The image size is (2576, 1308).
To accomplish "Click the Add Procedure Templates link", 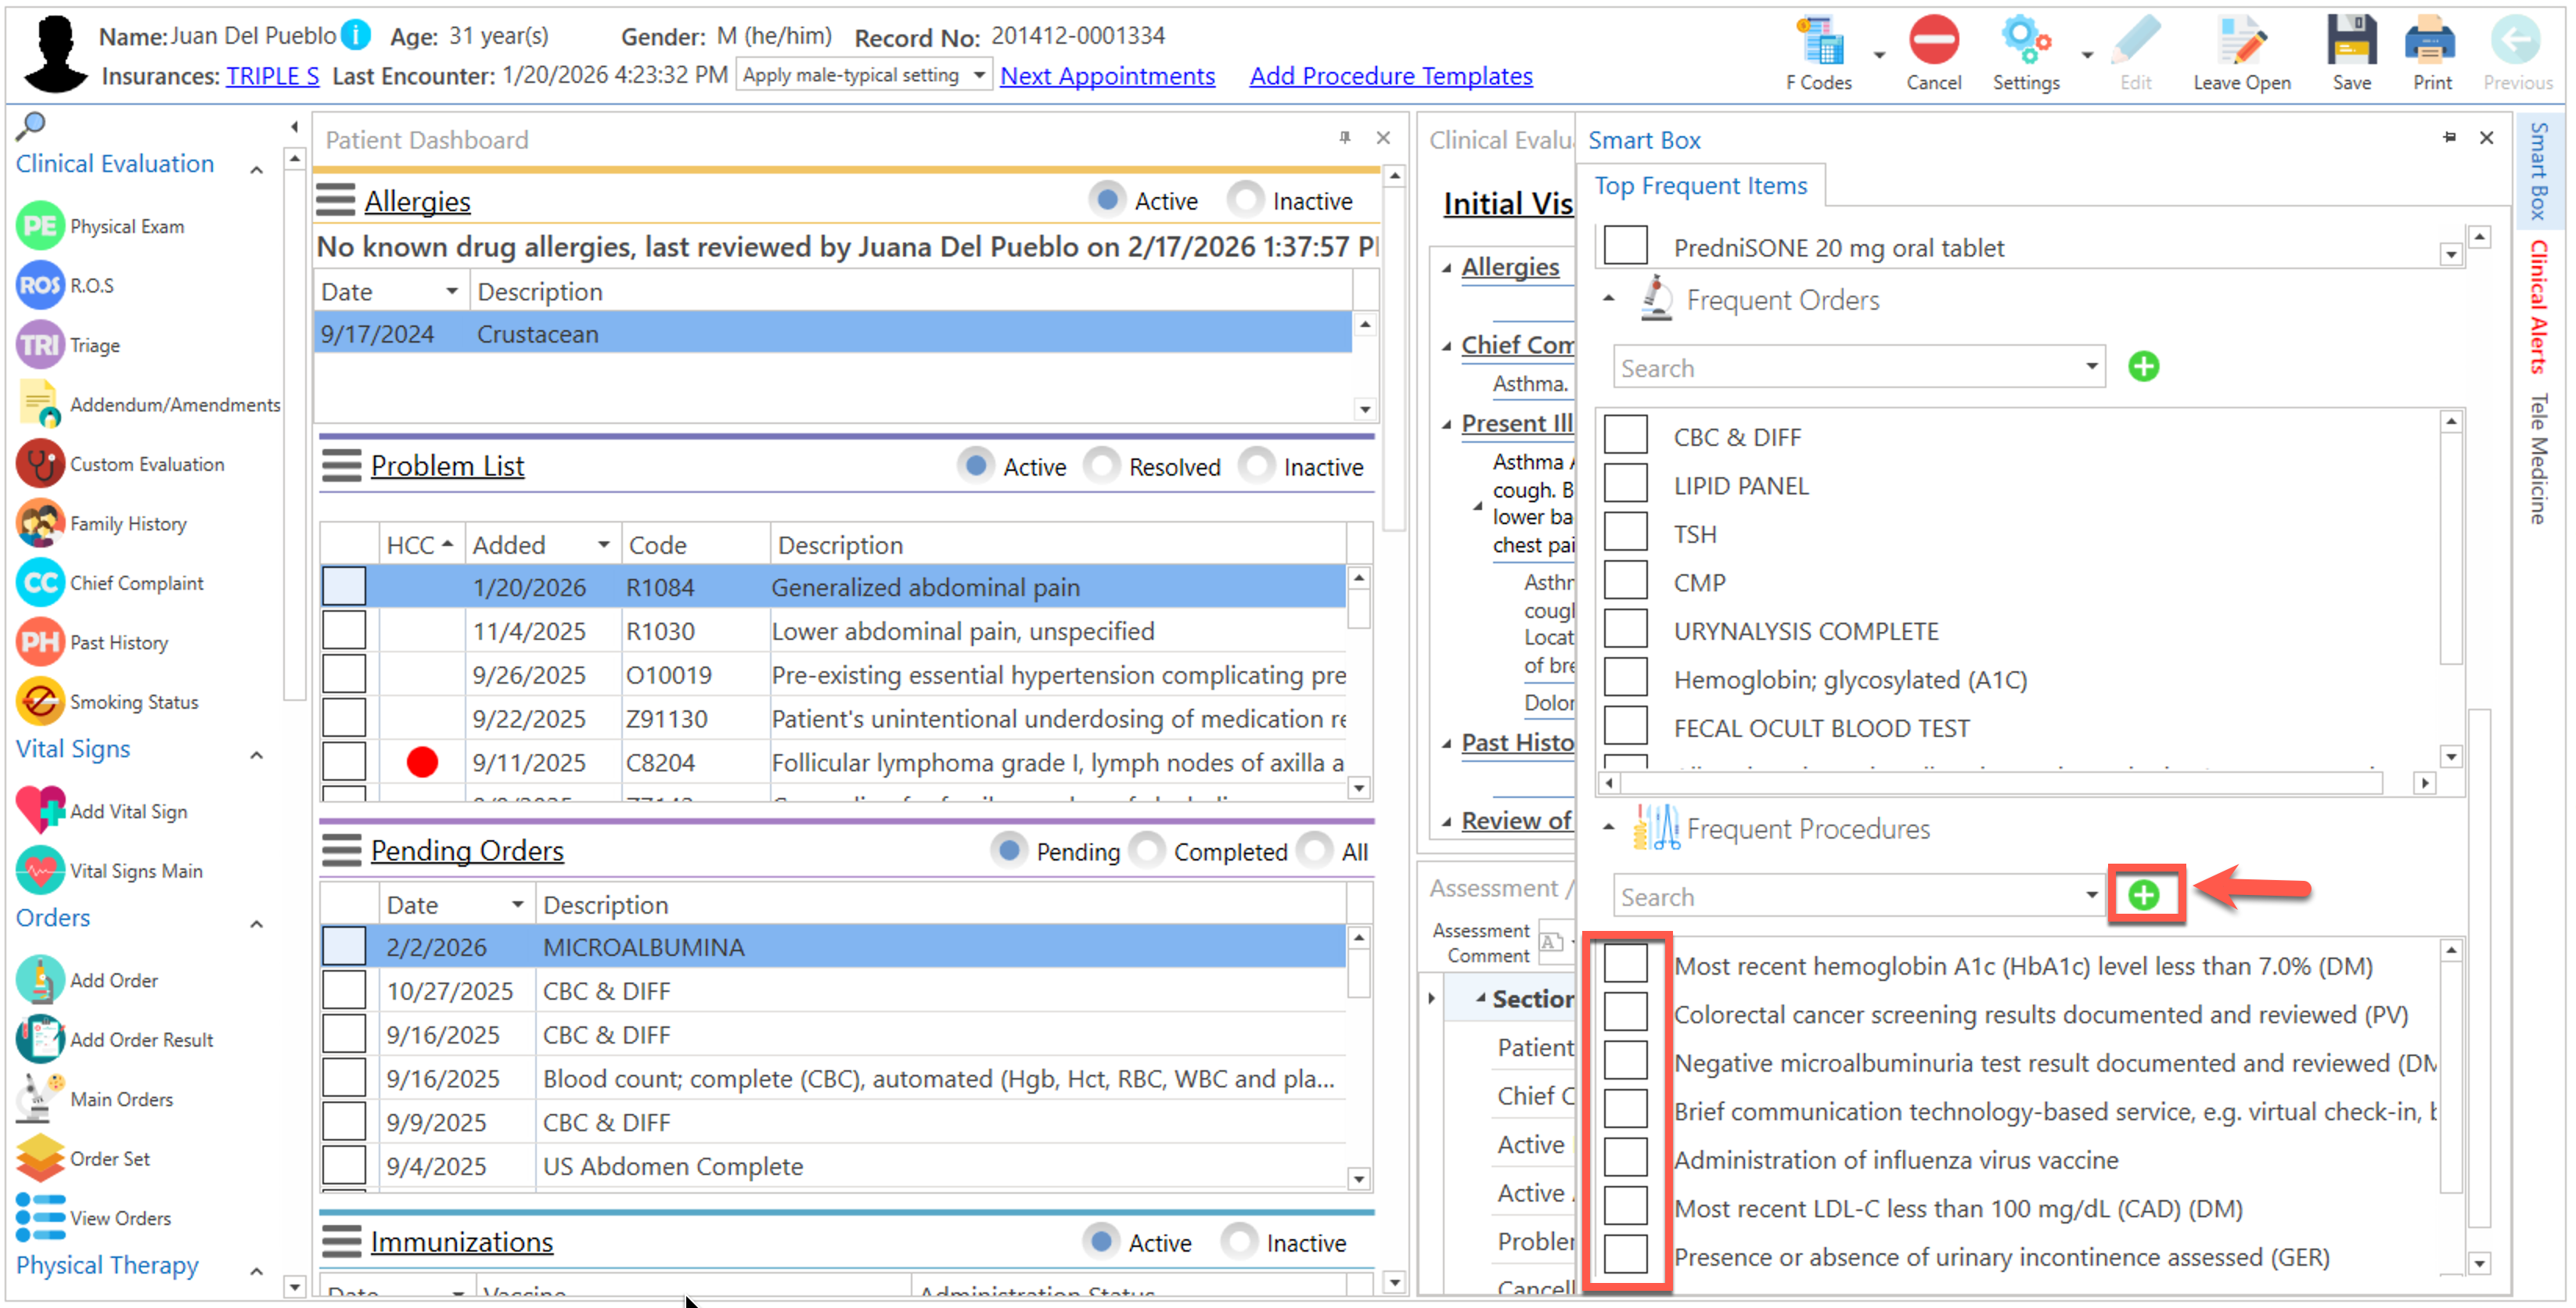I will 1390,76.
